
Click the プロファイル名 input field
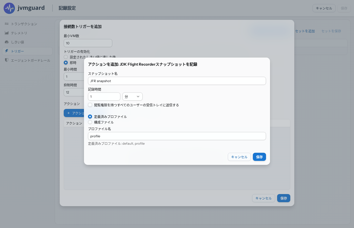click(x=177, y=136)
